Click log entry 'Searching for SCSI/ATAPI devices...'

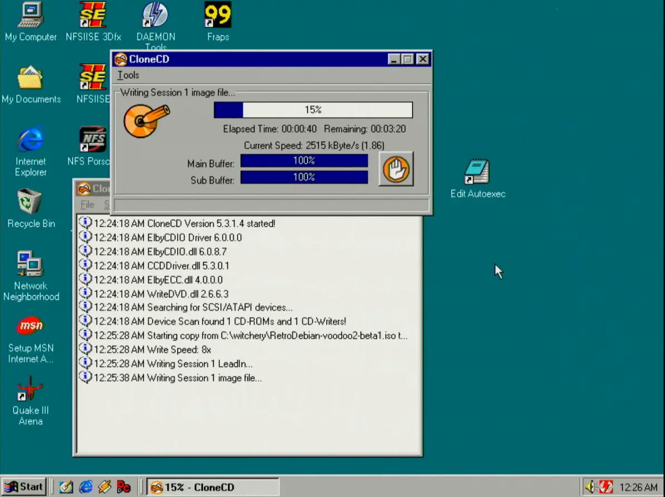(186, 307)
